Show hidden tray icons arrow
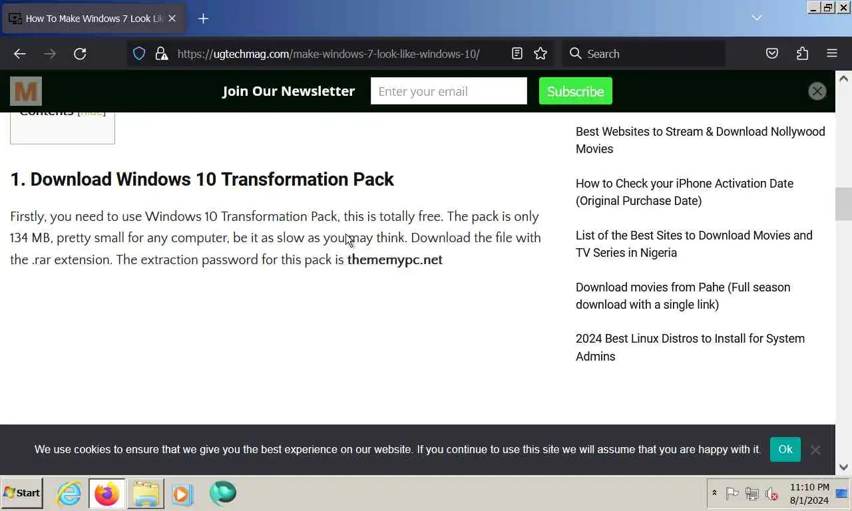The width and height of the screenshot is (852, 511). click(x=714, y=493)
